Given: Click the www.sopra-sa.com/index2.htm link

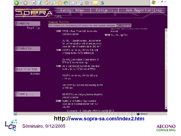Looking at the screenshot, I should point(107,119).
